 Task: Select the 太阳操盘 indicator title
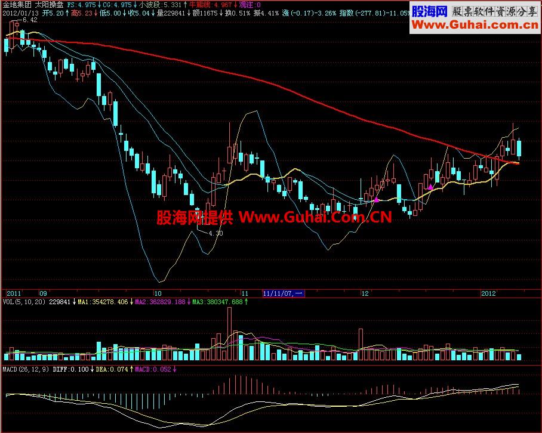pos(50,5)
